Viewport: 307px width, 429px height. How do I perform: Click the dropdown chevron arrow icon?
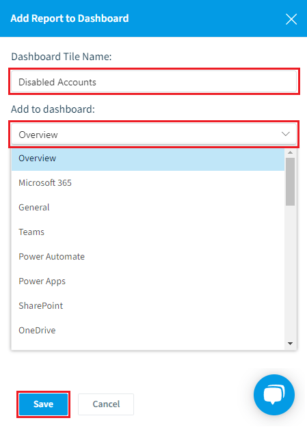[286, 134]
